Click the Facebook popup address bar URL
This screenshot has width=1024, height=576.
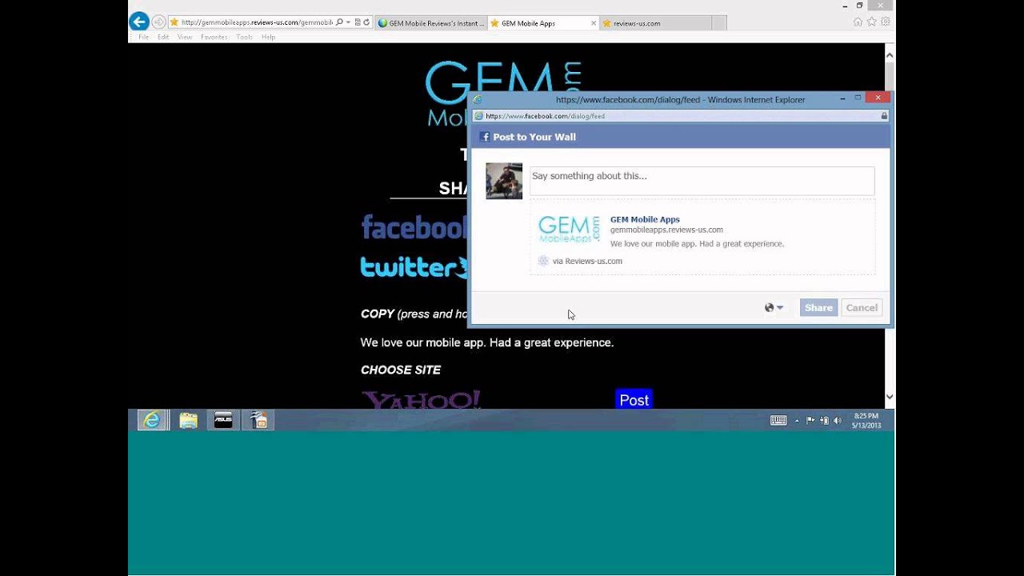tap(545, 116)
